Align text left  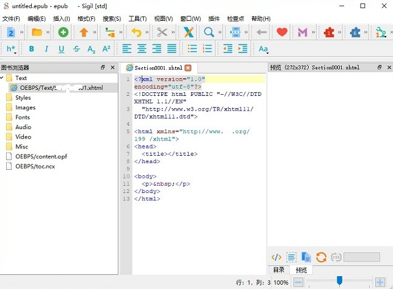[x=127, y=49]
